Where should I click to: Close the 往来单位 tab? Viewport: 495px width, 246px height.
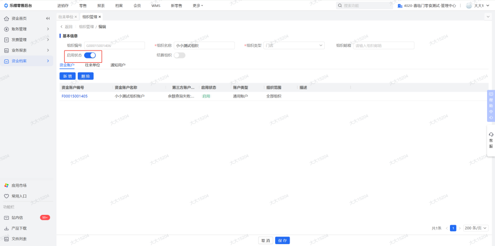76,17
